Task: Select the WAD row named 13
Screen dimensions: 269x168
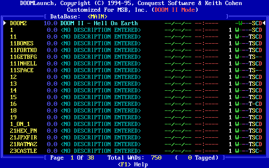Action: [x=134, y=84]
